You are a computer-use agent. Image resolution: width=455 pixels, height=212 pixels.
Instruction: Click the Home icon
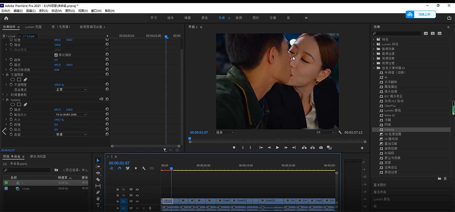[x=6, y=18]
